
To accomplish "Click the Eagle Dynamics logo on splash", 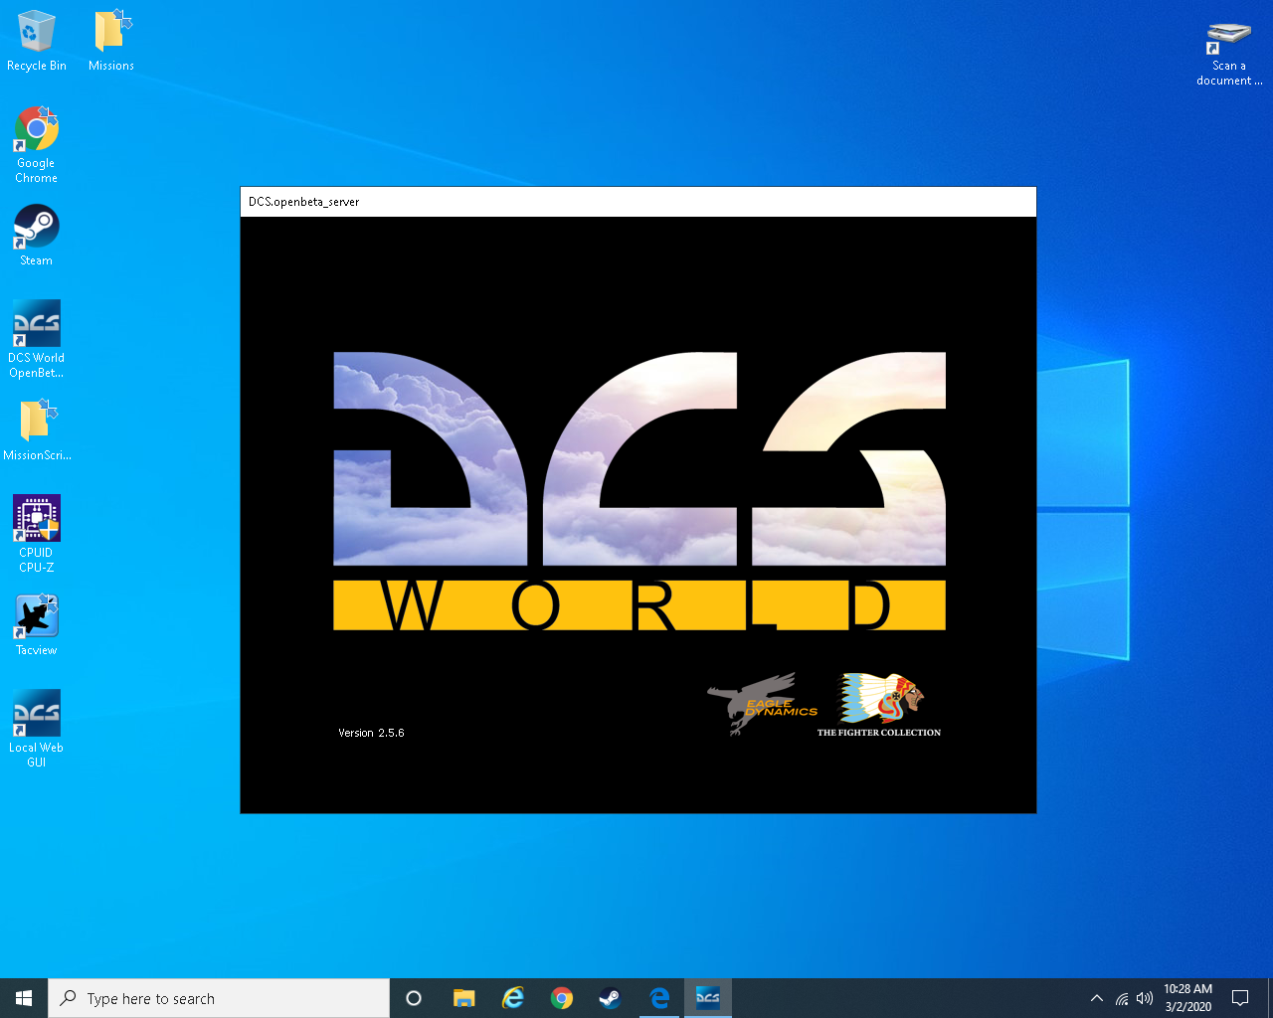I will (762, 703).
